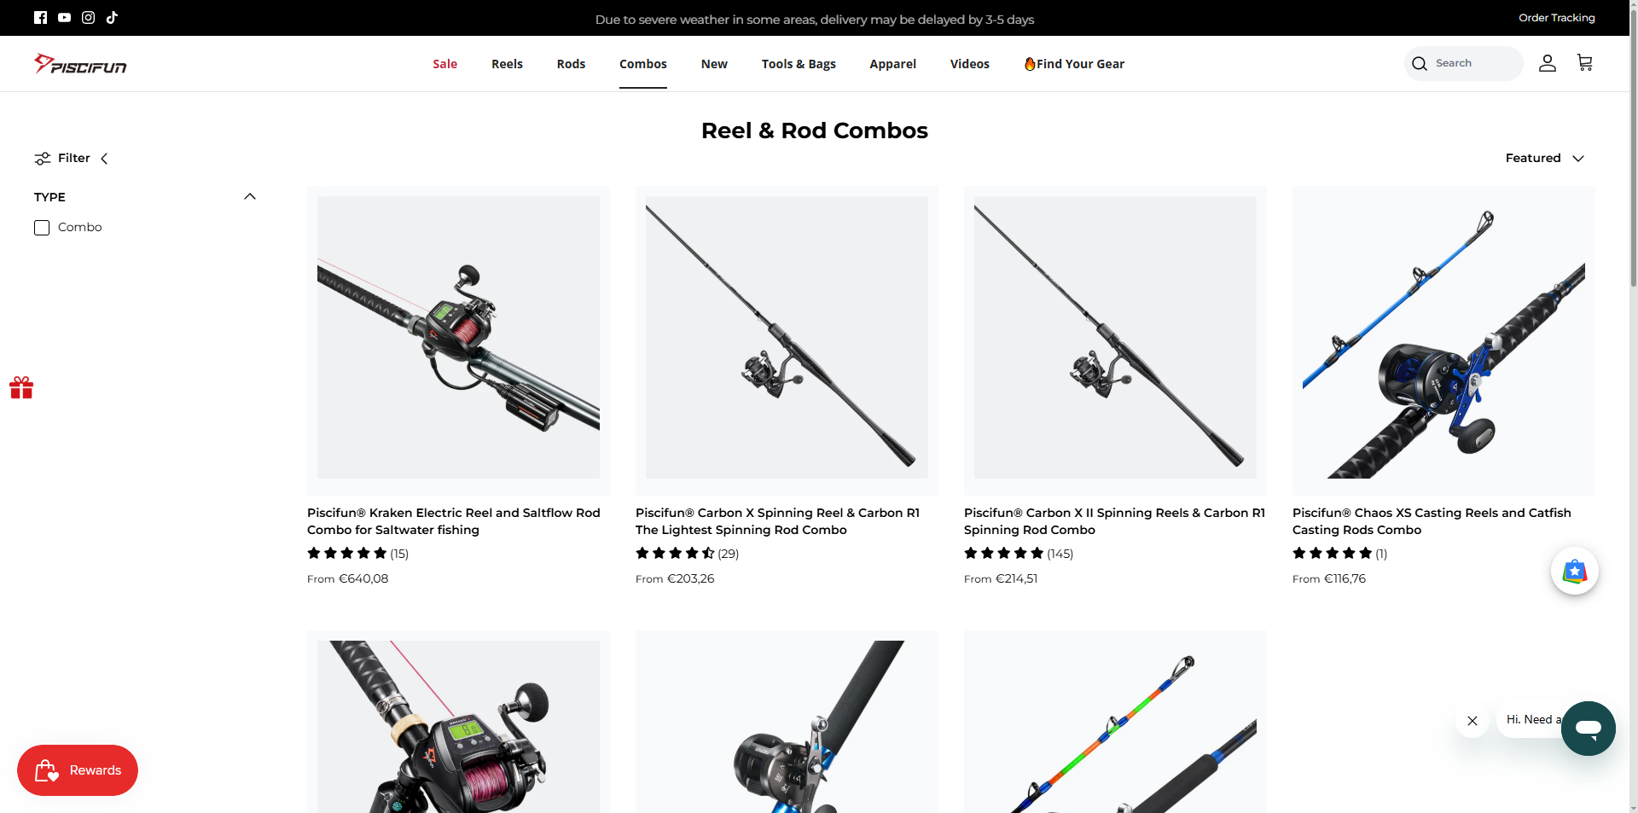Collapse the Filter sidebar panel
Screen dimensions: 1638x813
72,159
